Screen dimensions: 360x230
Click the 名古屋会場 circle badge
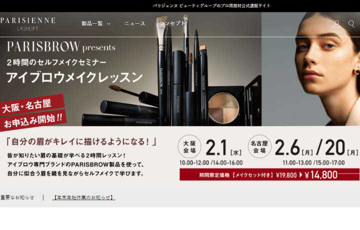point(259,146)
